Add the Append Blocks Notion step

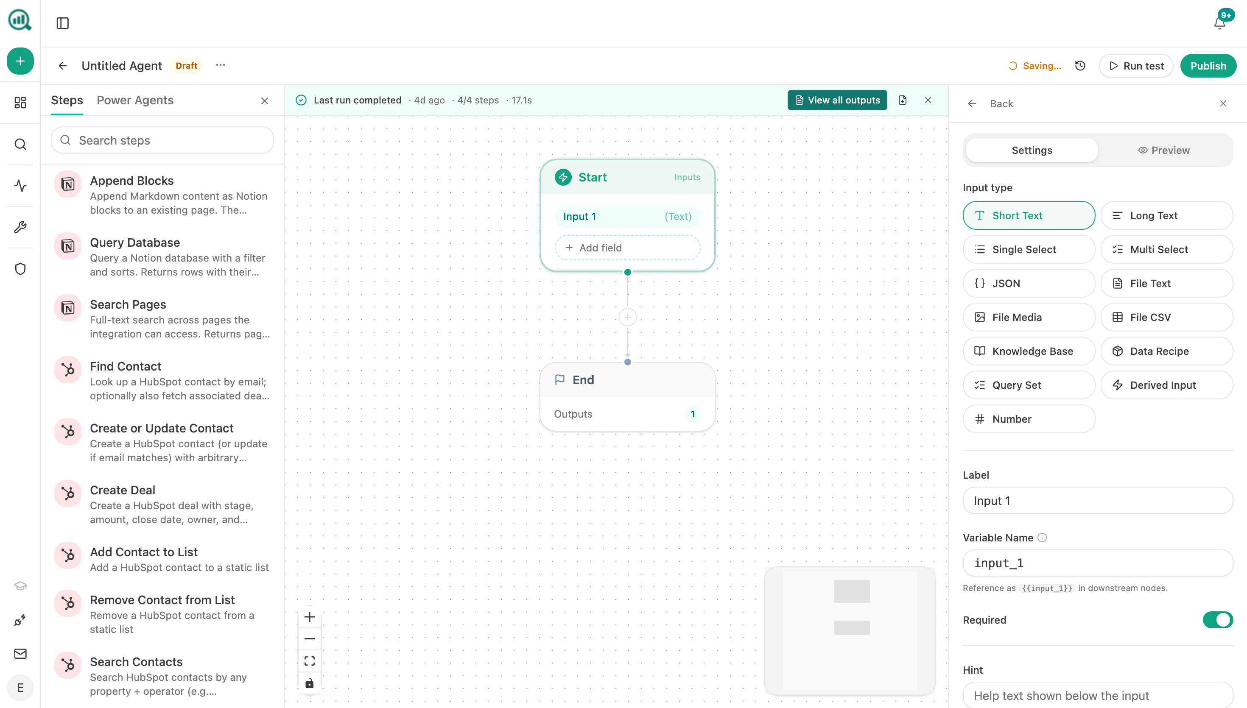point(162,195)
